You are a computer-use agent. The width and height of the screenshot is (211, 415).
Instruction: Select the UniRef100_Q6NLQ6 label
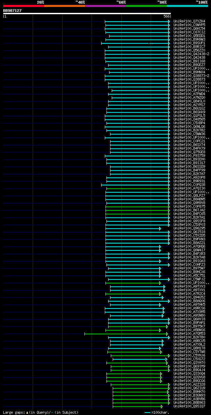pos(189,127)
